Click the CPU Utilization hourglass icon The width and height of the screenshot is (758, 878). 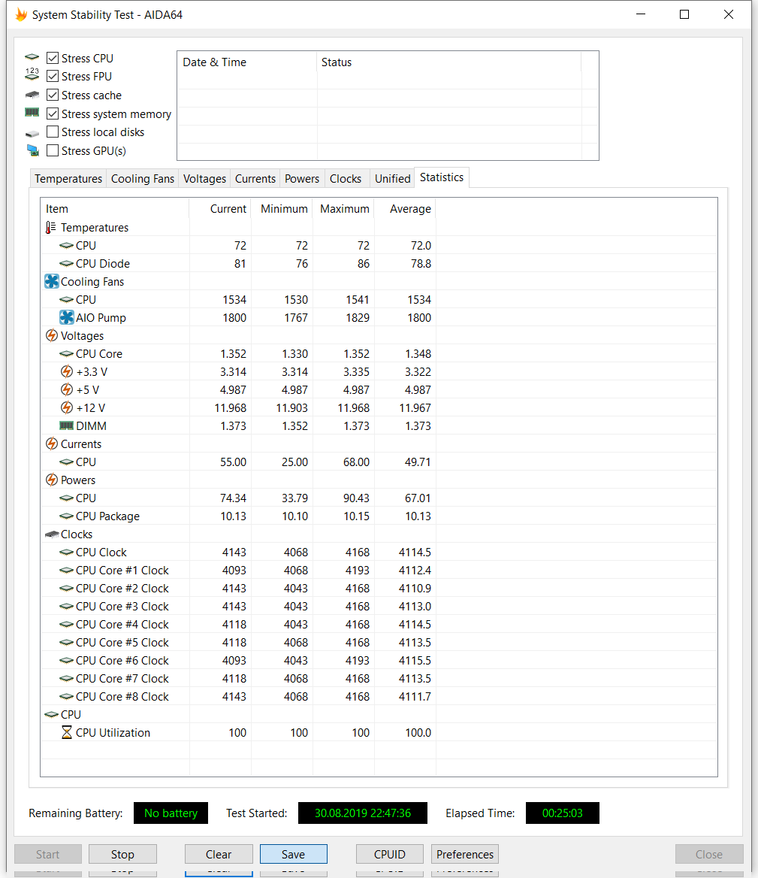pyautogui.click(x=67, y=732)
